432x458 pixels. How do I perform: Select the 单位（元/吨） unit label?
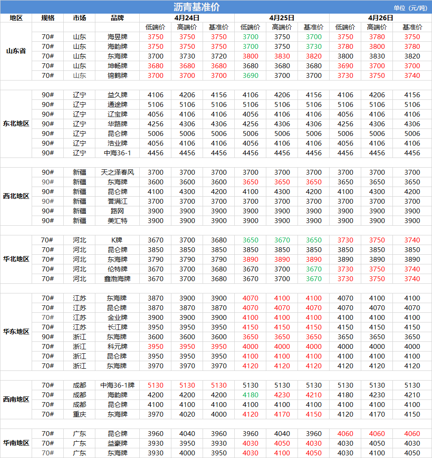pyautogui.click(x=410, y=8)
